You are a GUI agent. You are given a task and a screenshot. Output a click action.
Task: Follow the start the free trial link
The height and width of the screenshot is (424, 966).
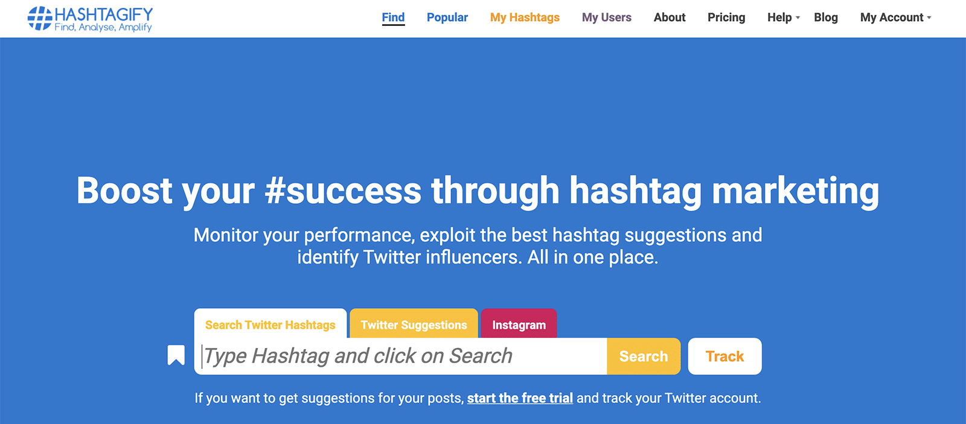click(520, 398)
